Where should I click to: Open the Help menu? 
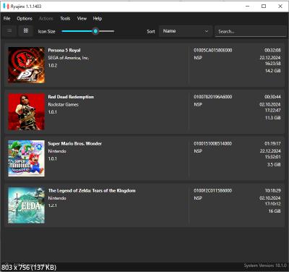click(x=98, y=18)
